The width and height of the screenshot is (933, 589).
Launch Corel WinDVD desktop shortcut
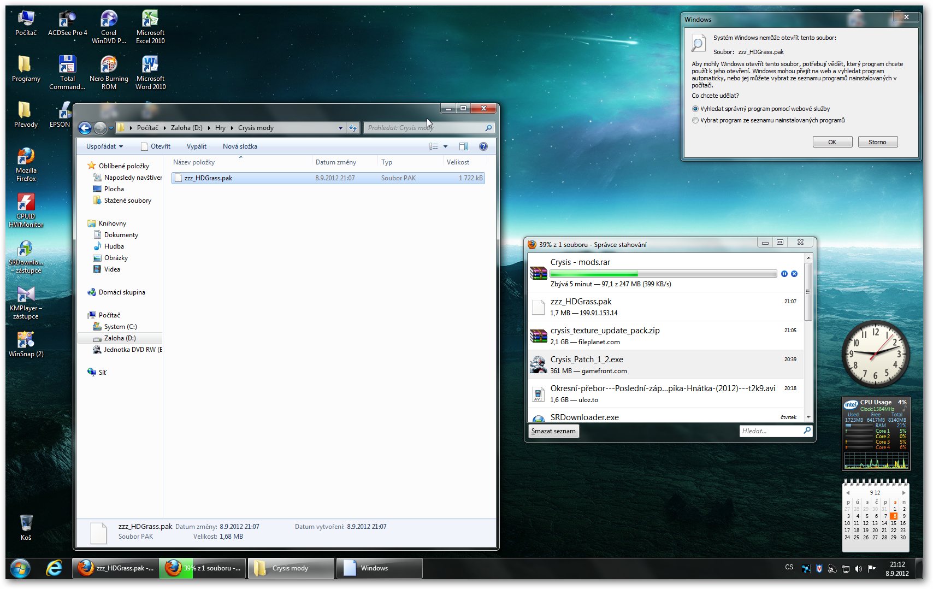click(109, 27)
